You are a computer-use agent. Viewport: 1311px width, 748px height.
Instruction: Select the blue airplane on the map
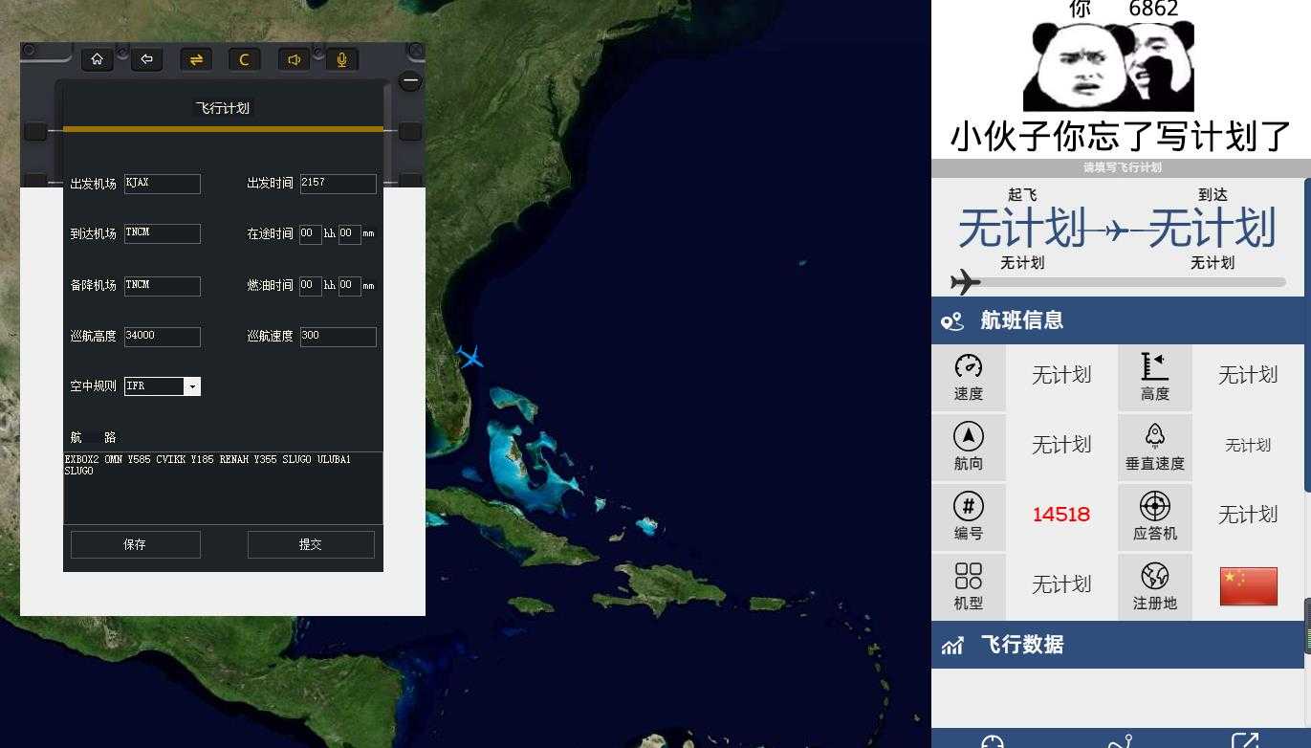tap(470, 358)
